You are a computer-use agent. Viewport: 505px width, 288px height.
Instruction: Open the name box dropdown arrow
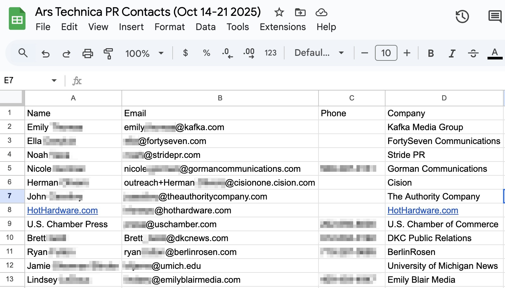pos(54,81)
